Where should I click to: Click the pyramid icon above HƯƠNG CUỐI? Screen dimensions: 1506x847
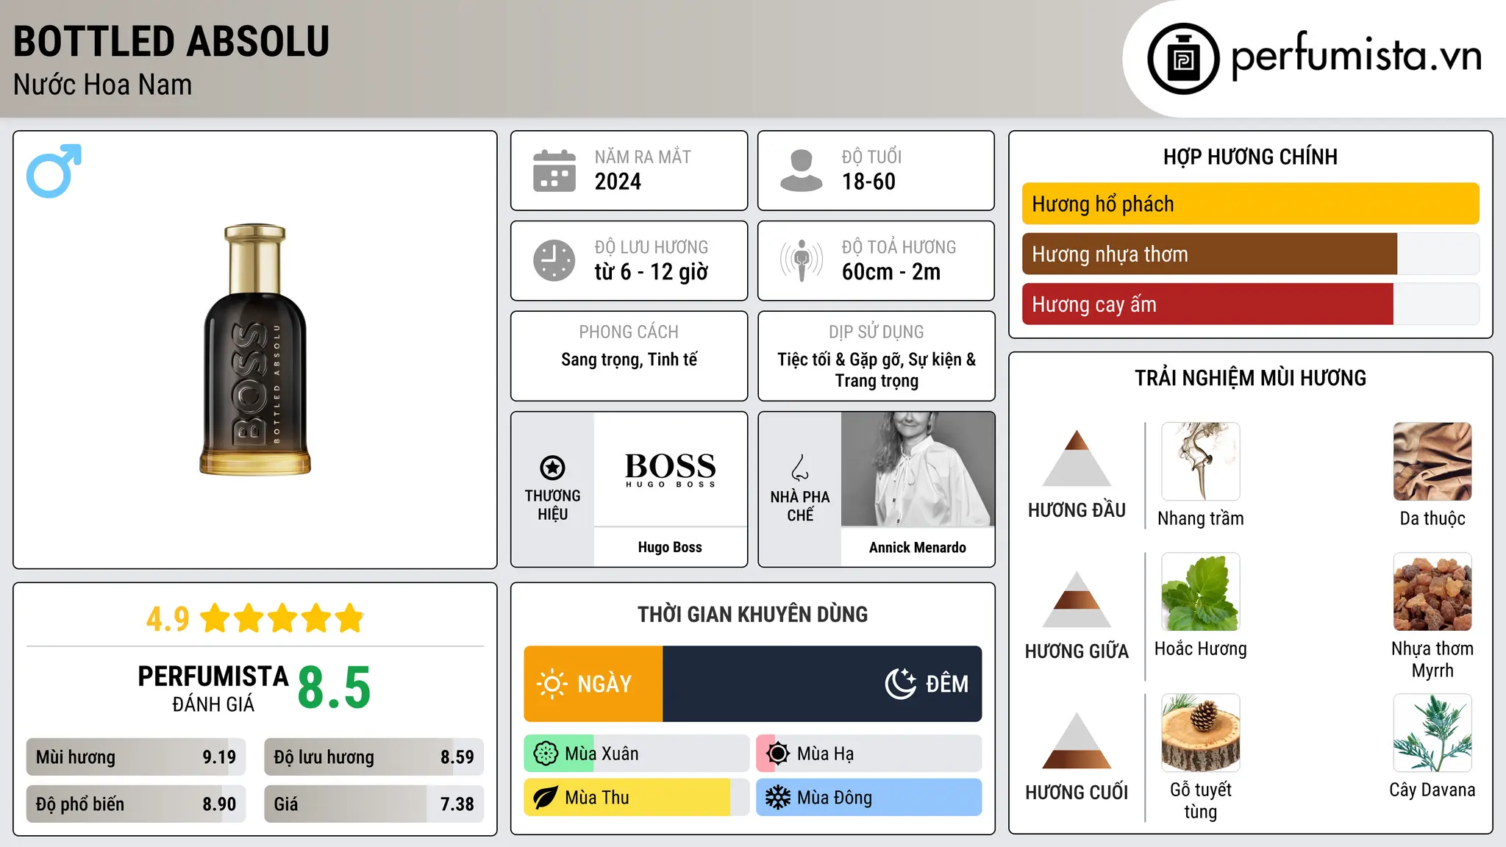1077,740
